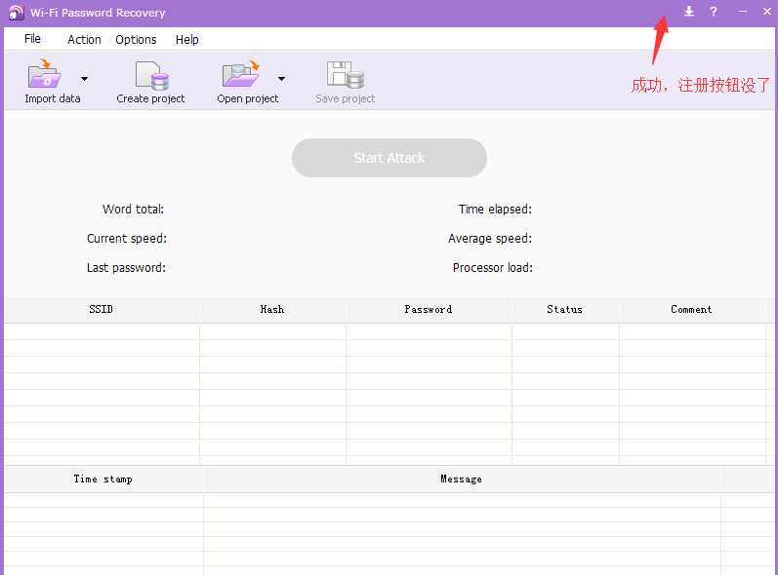Click the Word total label

[133, 209]
